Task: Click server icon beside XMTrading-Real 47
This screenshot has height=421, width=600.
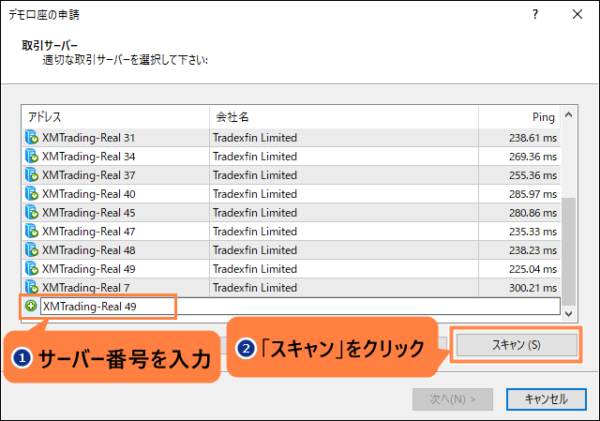Action: [x=31, y=232]
